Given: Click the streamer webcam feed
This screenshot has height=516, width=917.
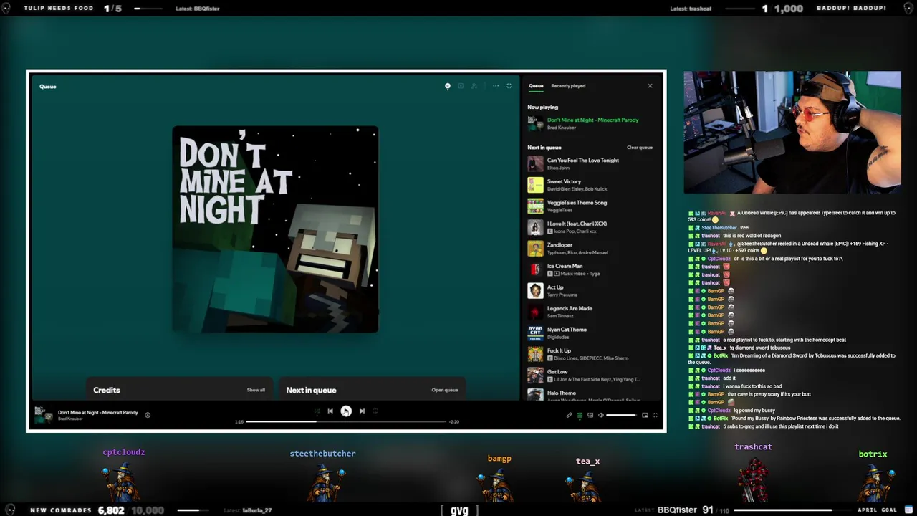Looking at the screenshot, I should pos(792,133).
